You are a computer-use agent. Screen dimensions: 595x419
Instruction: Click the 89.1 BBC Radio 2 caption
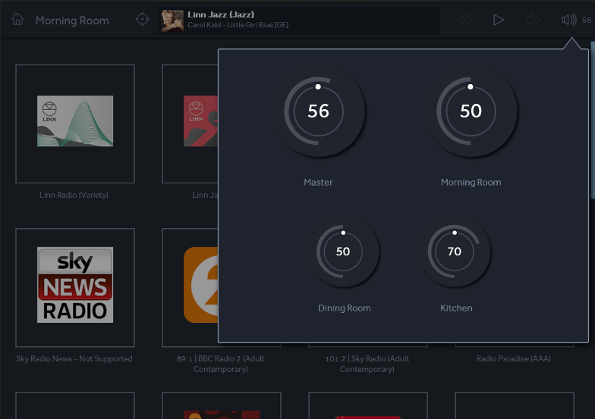pos(220,364)
